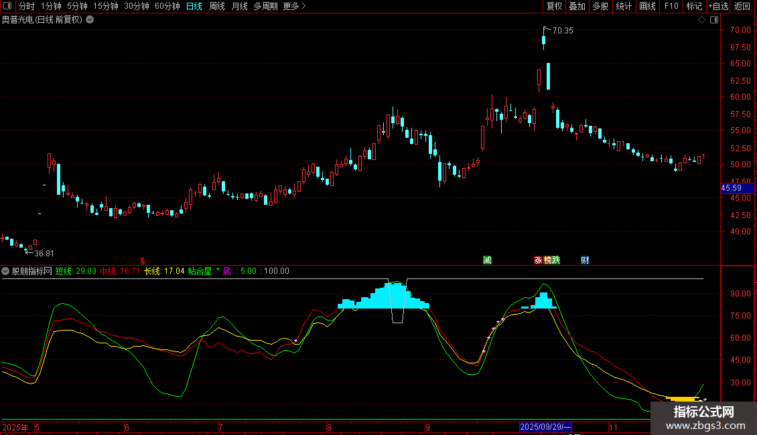Click the red 张 event marker
Screen dimensions: 757x435
[539, 260]
